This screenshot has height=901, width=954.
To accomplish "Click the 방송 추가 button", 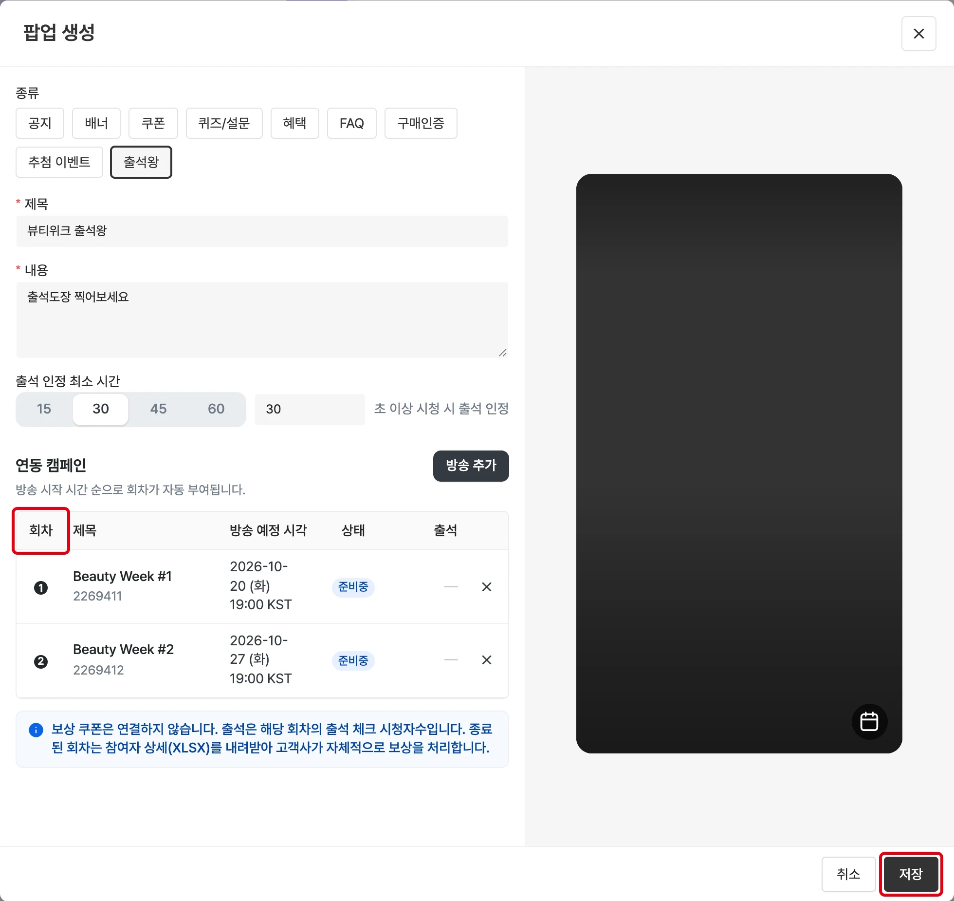I will [x=471, y=466].
